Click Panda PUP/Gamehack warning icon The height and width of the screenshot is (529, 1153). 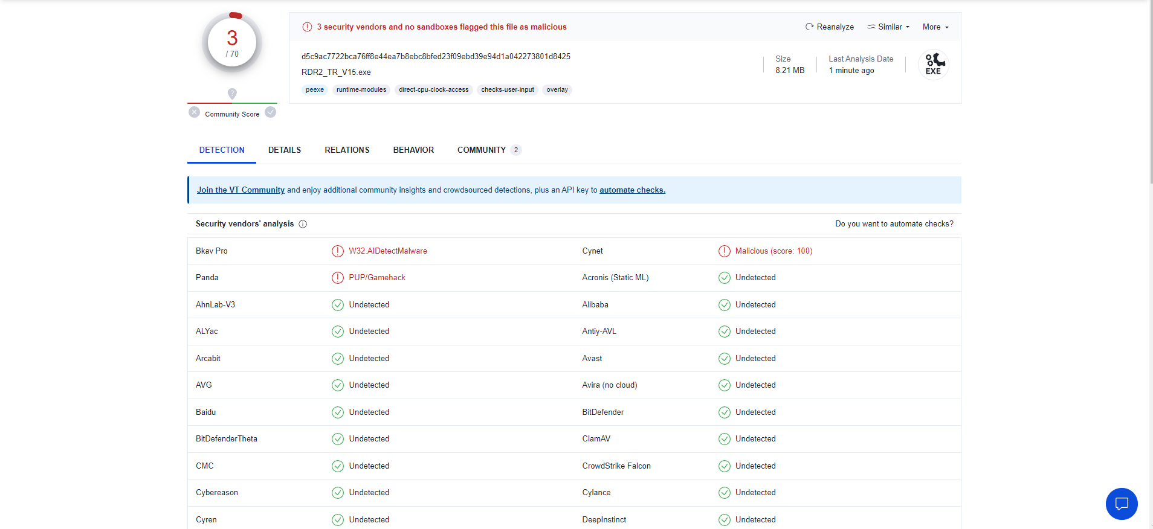pos(338,278)
